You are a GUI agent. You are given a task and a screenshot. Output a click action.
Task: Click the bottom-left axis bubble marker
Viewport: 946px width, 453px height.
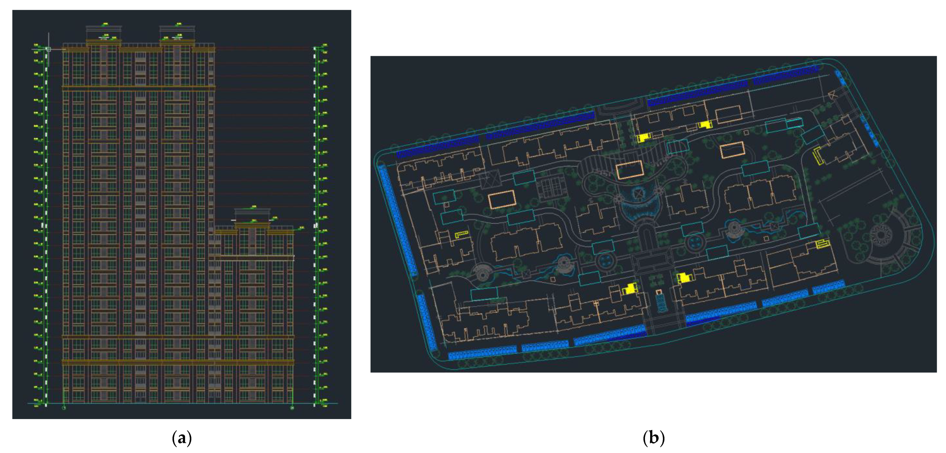(x=64, y=408)
